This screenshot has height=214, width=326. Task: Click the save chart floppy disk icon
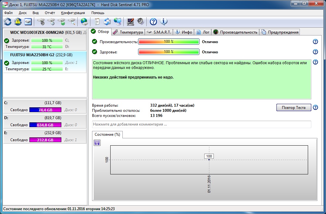[97, 142]
